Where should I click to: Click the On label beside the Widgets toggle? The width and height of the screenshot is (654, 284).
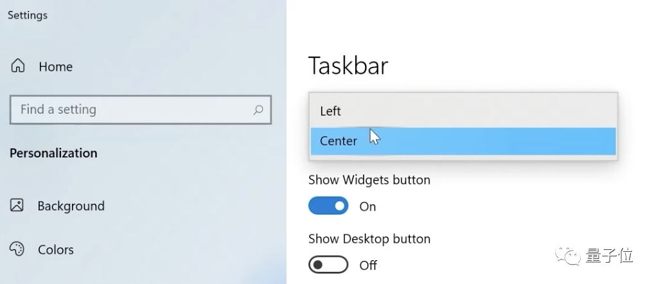367,206
